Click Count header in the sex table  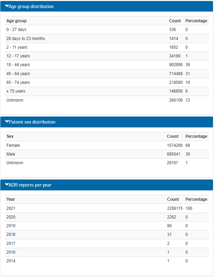click(x=173, y=136)
